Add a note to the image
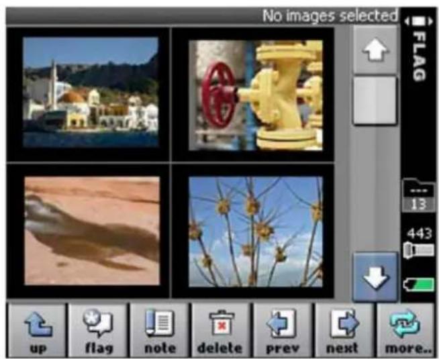 click(x=160, y=331)
